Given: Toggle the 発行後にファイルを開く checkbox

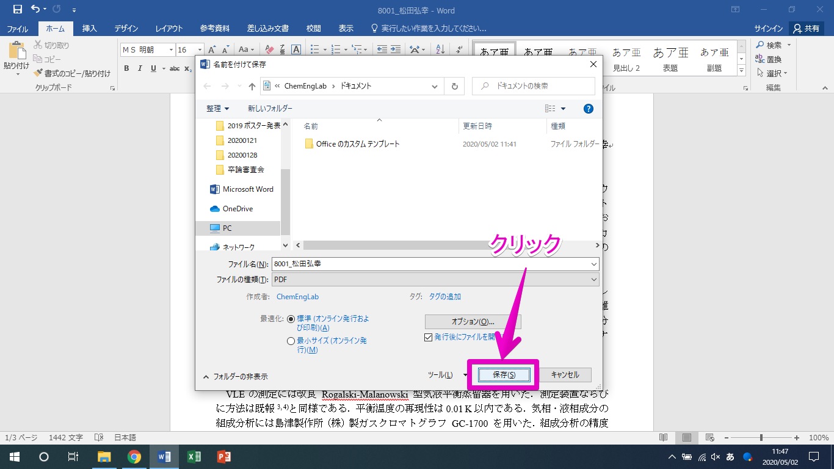Looking at the screenshot, I should point(428,337).
